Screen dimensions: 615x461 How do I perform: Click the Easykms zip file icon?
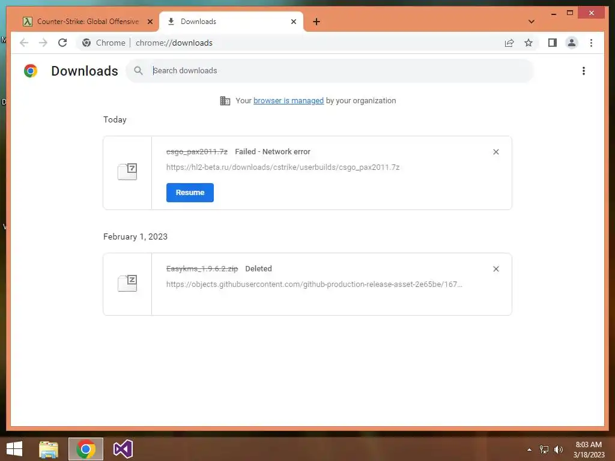point(127,283)
